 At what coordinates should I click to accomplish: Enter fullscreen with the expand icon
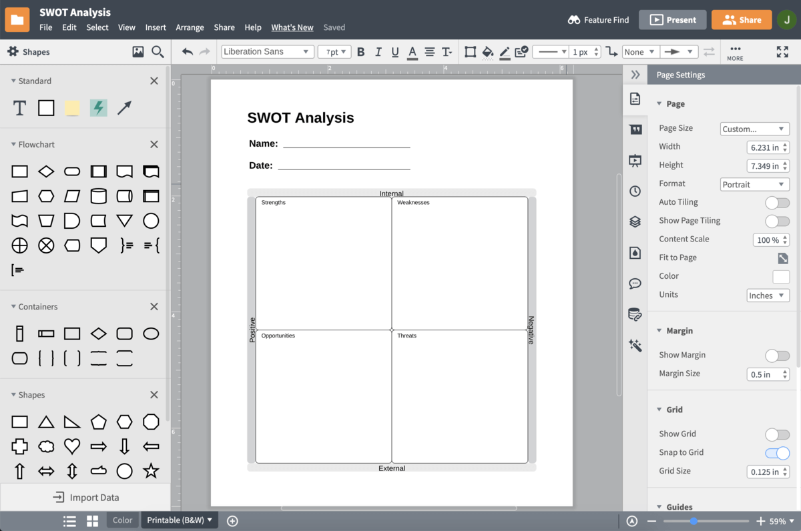pos(782,52)
